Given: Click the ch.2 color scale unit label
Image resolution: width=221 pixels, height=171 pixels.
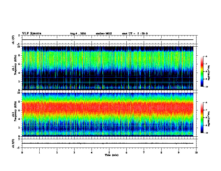Looking at the screenshot, I should [x=209, y=119].
